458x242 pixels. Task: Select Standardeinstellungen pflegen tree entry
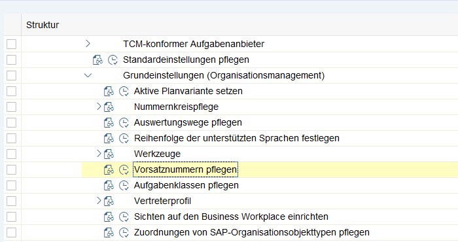tap(186, 60)
